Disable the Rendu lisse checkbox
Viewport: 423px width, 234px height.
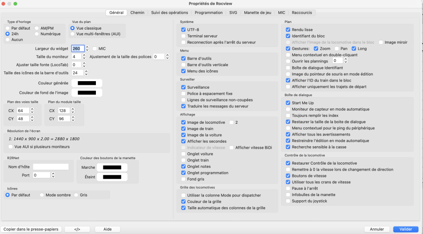(288, 30)
